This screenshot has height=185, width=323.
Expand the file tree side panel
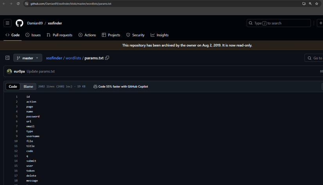pos(7,58)
